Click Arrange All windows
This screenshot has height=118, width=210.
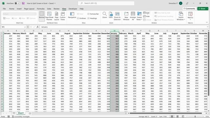(133, 16)
